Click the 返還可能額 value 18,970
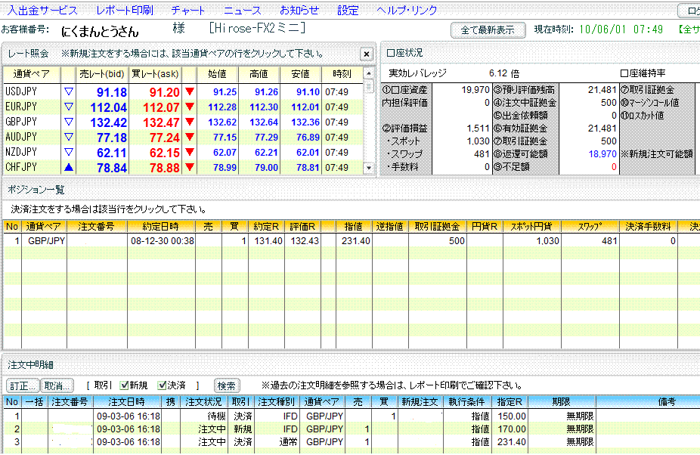Image resolution: width=700 pixels, height=455 pixels. (x=602, y=154)
